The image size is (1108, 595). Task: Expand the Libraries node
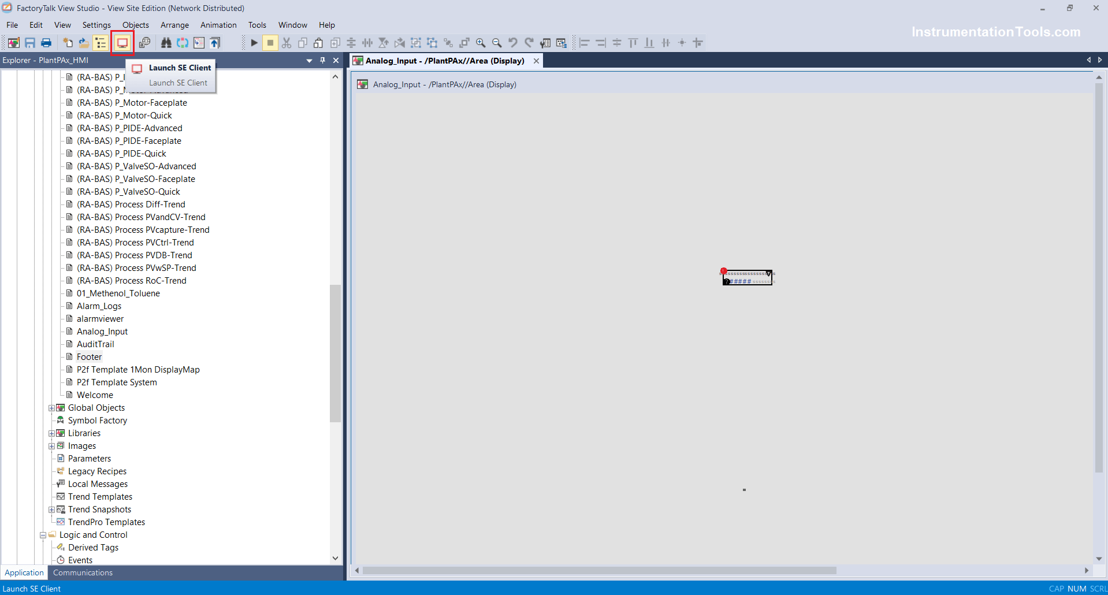51,433
